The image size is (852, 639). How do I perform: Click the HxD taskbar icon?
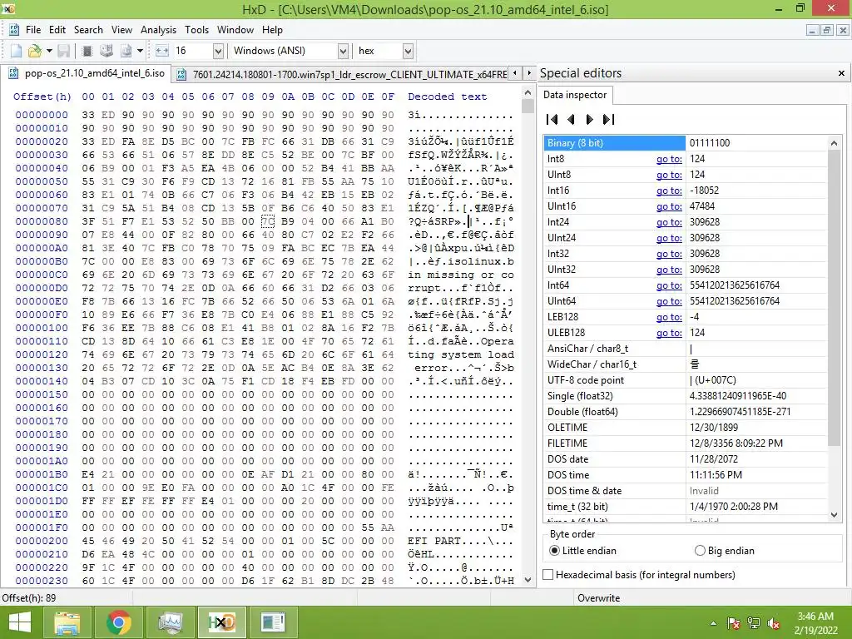click(221, 622)
